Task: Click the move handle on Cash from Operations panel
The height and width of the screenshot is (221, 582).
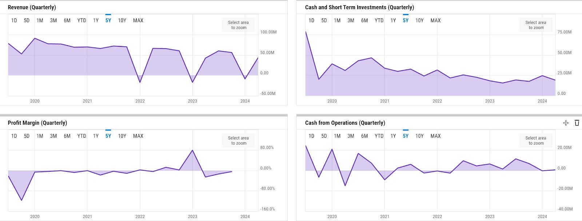Action: coord(566,123)
